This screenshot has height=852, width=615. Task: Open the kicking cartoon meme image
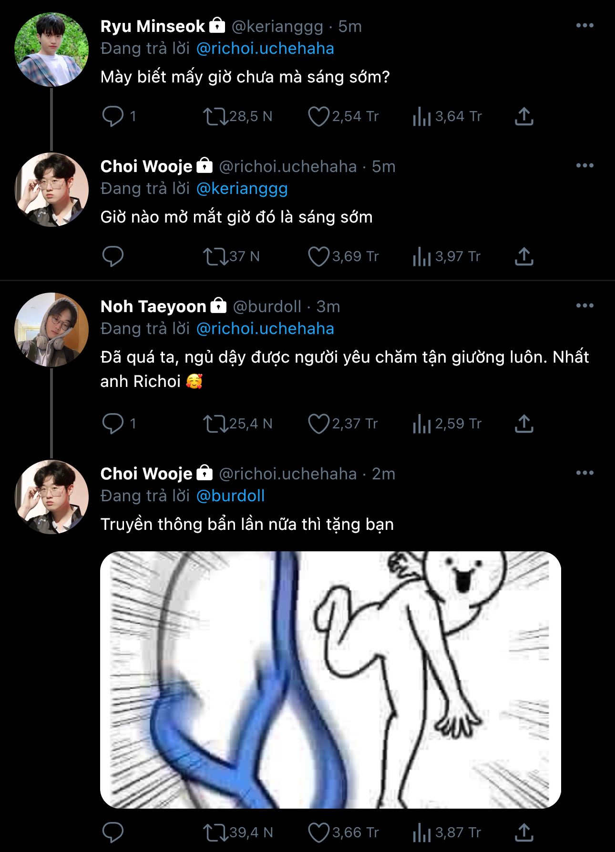[330, 680]
